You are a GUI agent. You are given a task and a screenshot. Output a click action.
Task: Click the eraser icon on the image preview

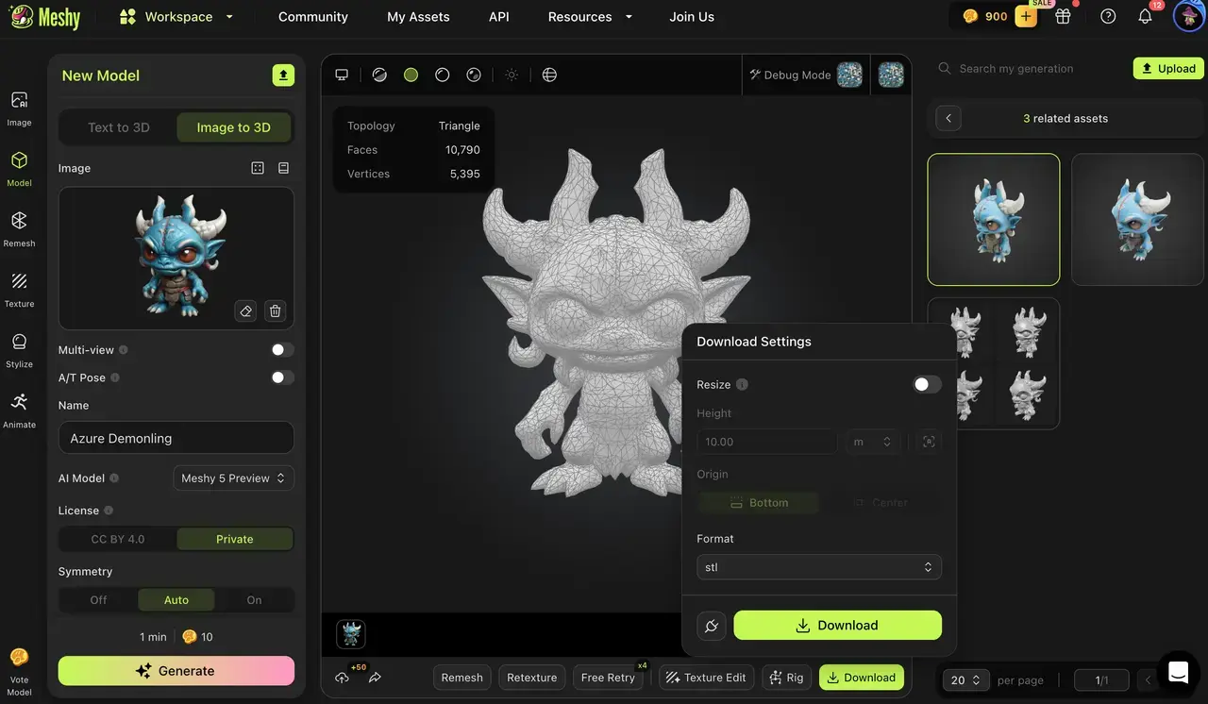(245, 310)
